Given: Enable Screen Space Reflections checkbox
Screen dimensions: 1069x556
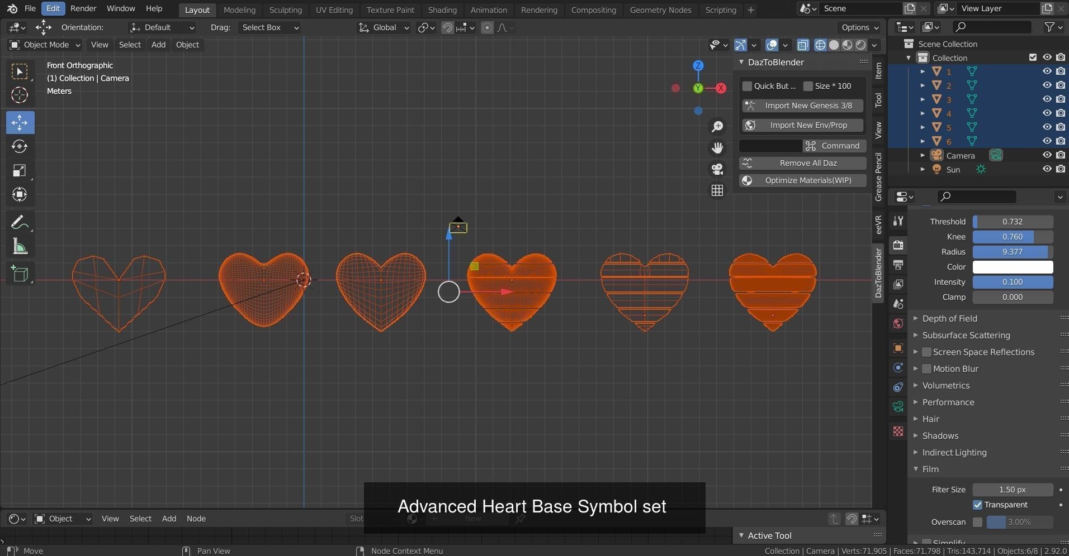Looking at the screenshot, I should pyautogui.click(x=926, y=352).
